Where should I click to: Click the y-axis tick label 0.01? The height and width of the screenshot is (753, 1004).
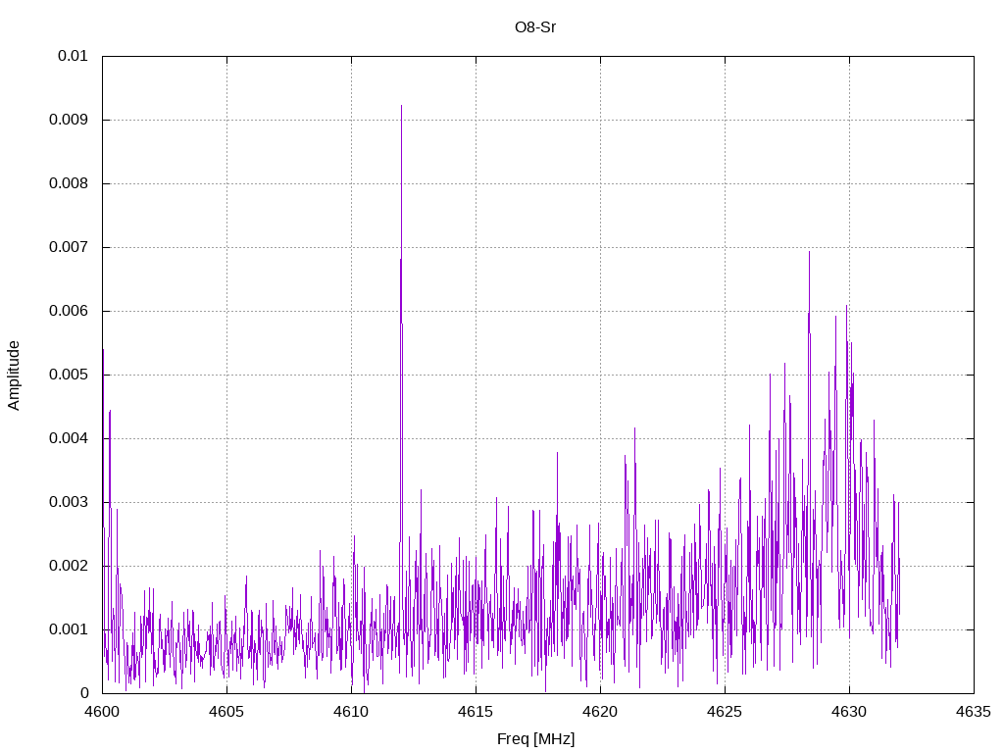point(73,56)
